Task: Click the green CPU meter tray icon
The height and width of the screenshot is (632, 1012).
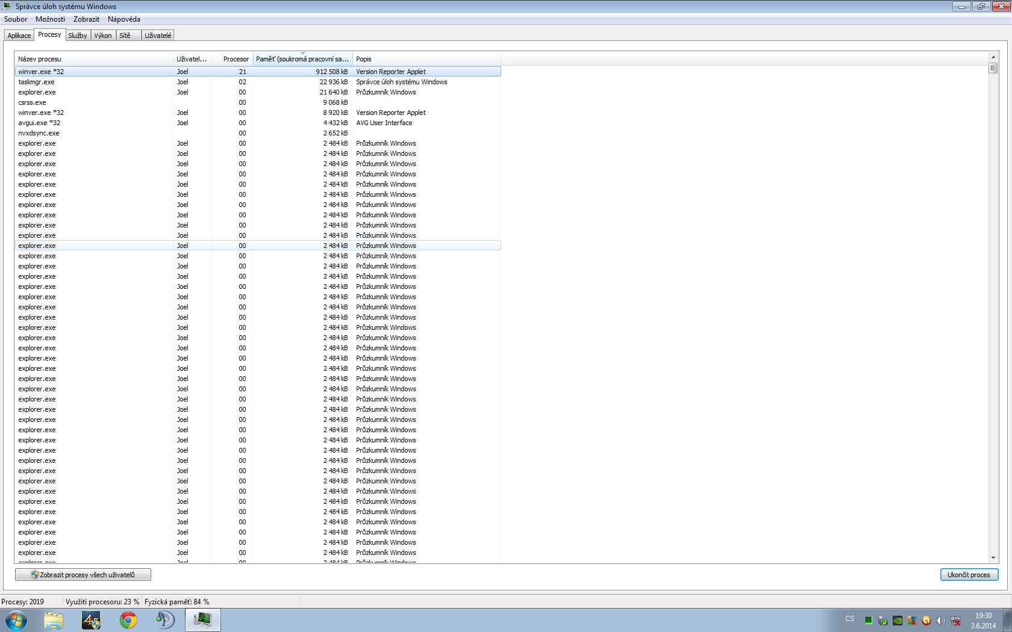Action: [869, 621]
